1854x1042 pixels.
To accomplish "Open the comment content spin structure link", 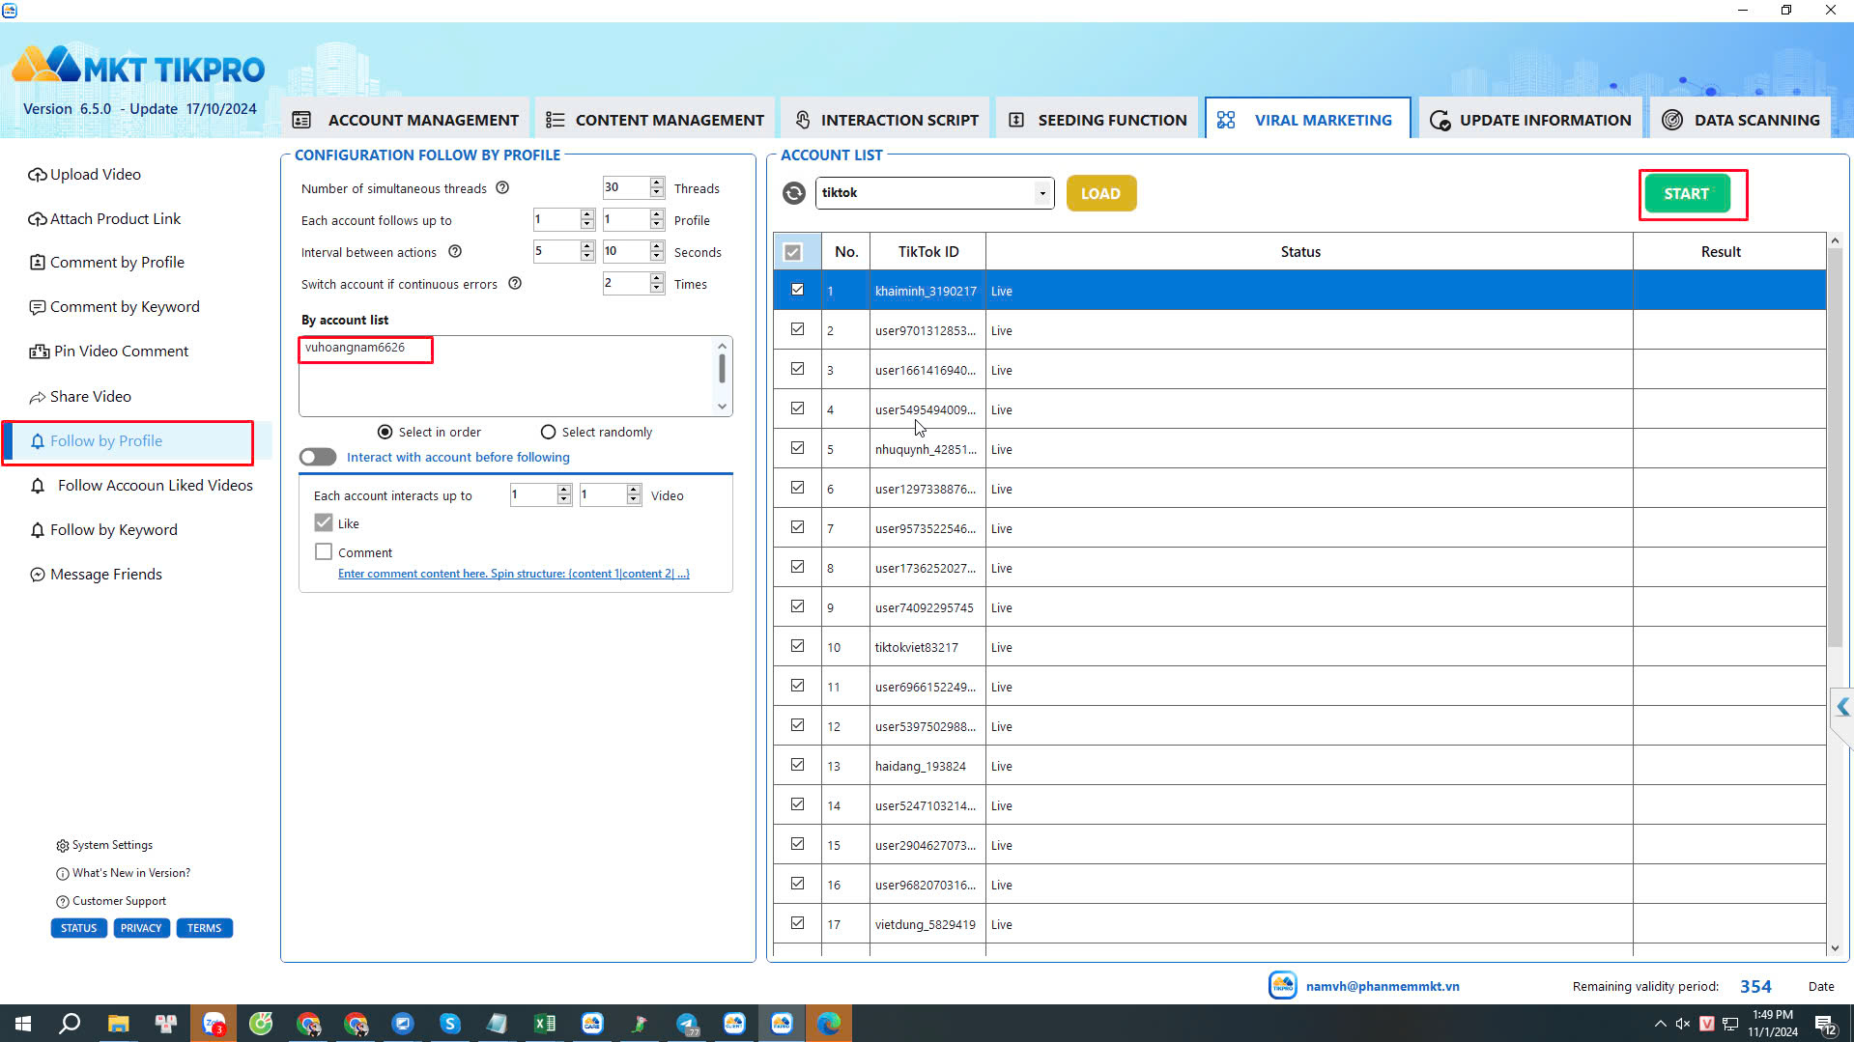I will 514,574.
